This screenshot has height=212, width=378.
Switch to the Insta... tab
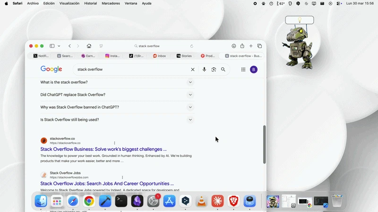point(112,56)
